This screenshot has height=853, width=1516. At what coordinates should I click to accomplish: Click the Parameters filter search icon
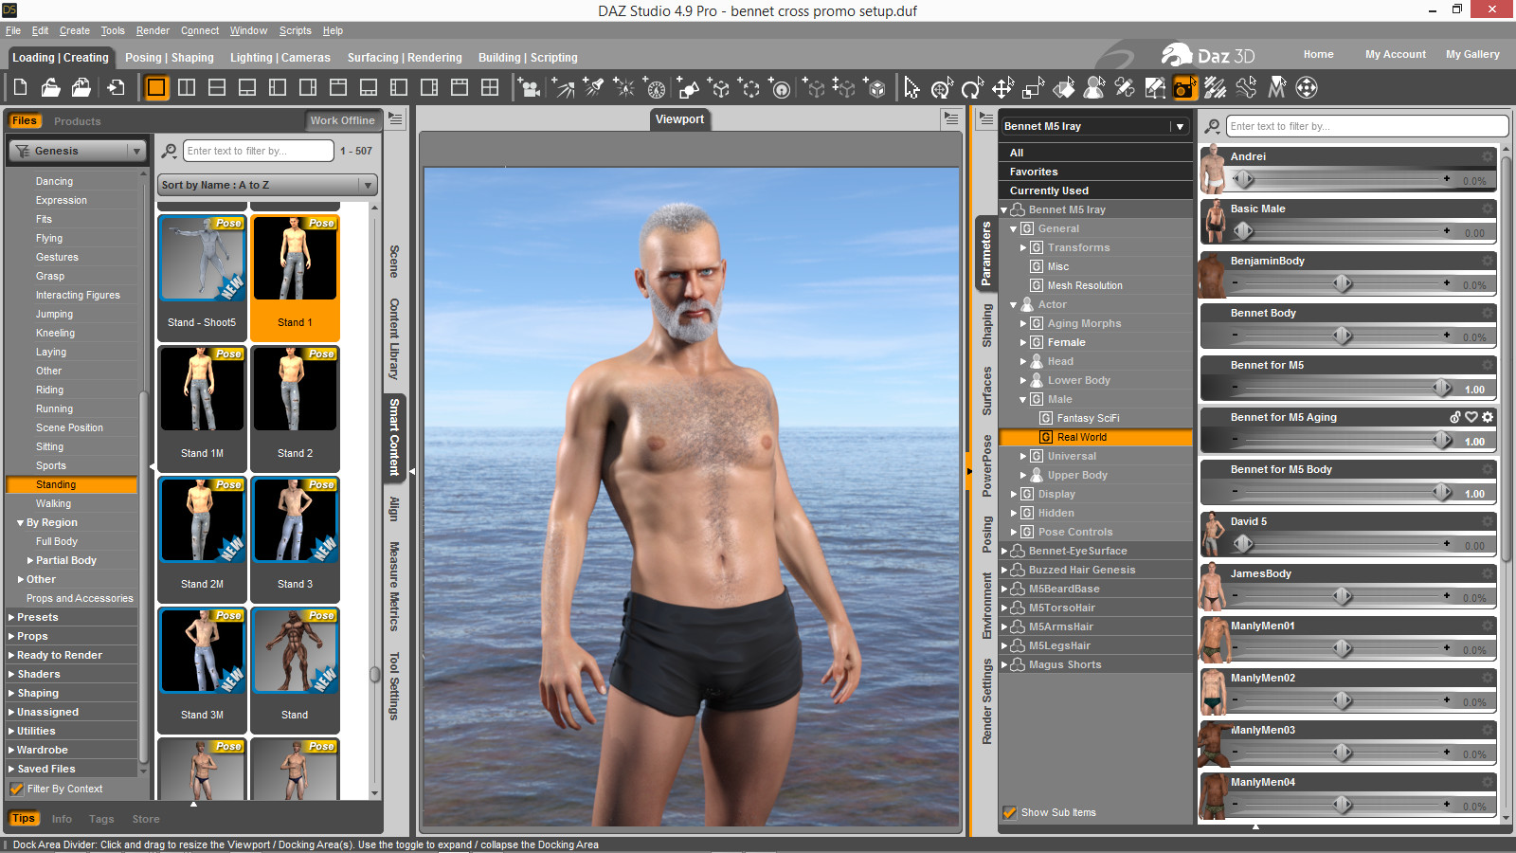pyautogui.click(x=1212, y=126)
